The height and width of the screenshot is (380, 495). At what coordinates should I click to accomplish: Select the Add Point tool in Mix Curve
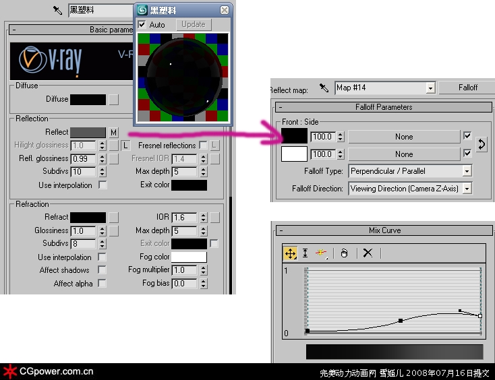pos(321,253)
